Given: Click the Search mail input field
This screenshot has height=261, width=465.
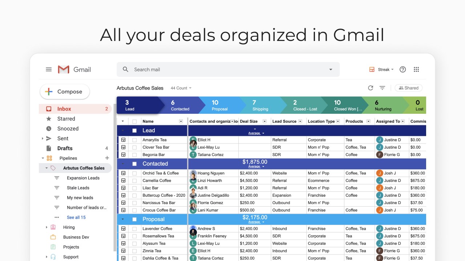Looking at the screenshot, I should (229, 70).
